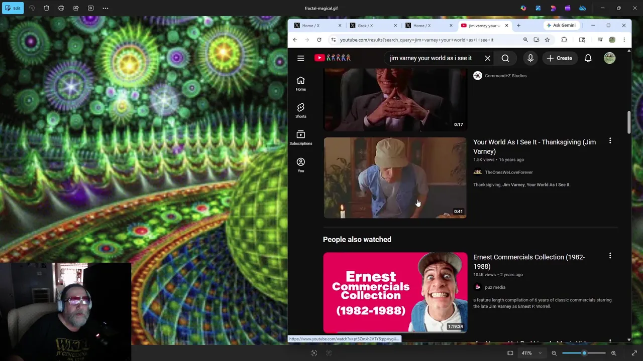The width and height of the screenshot is (643, 361).
Task: Click the YouTube logo
Action: pos(333,58)
